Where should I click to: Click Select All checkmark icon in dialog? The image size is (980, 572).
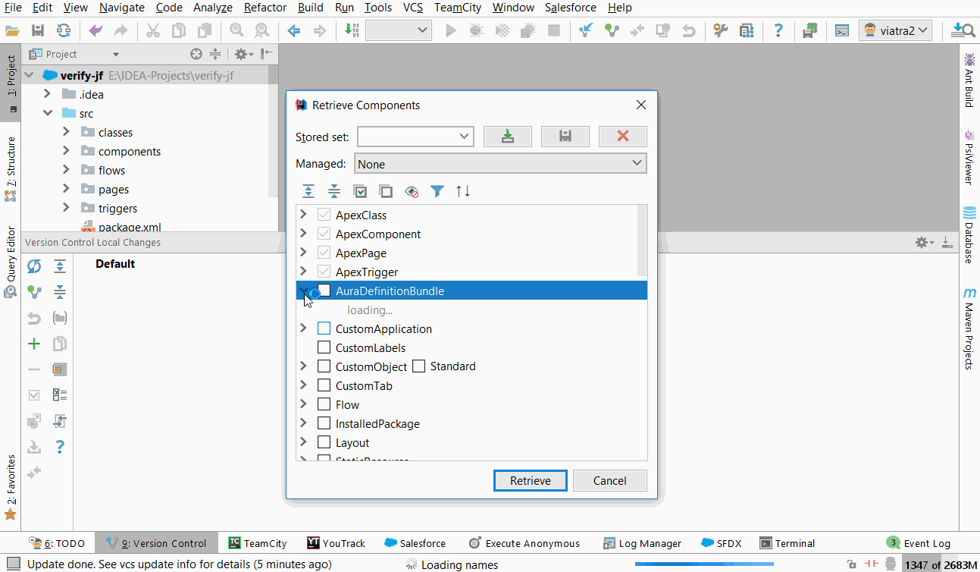[360, 191]
